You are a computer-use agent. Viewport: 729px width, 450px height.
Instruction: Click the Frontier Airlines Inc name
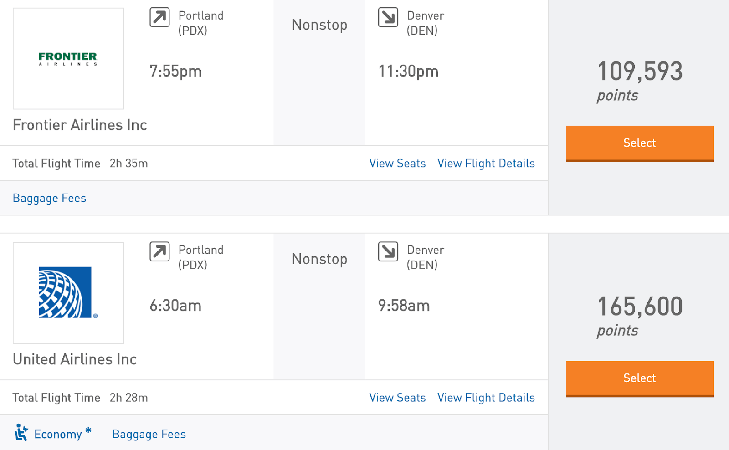(80, 125)
